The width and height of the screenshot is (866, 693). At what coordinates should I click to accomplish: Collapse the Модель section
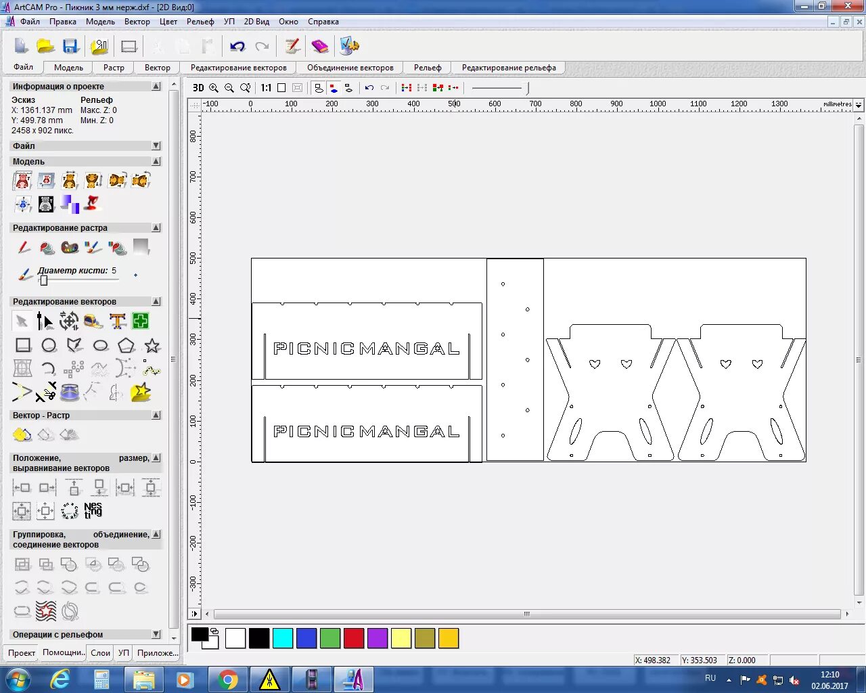pos(156,161)
